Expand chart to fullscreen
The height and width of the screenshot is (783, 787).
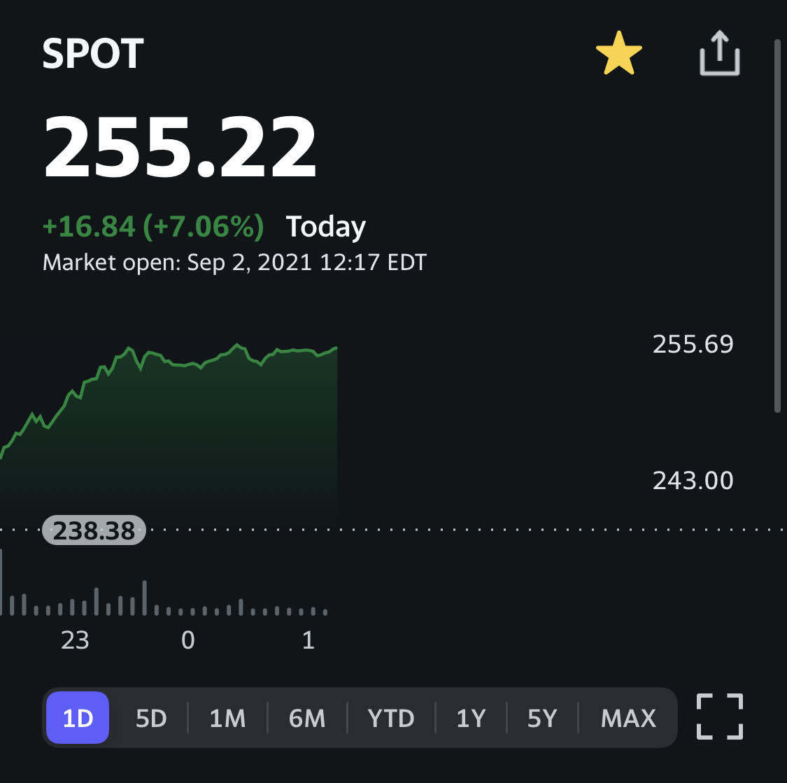(719, 717)
